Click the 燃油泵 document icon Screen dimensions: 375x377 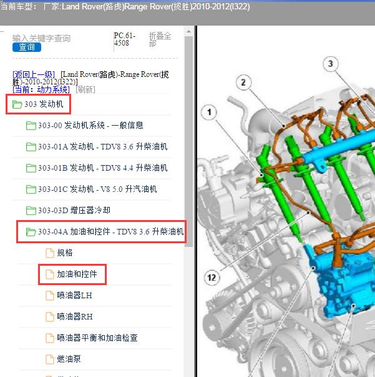click(50, 359)
